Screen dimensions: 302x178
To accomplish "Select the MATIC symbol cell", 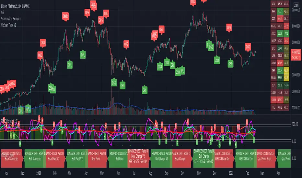I will [273, 26].
